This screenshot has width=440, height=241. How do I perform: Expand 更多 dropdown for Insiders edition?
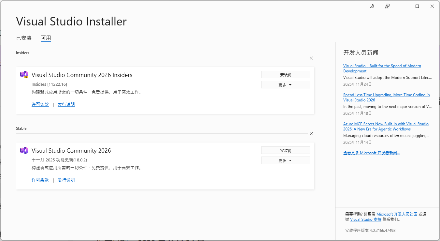point(285,85)
